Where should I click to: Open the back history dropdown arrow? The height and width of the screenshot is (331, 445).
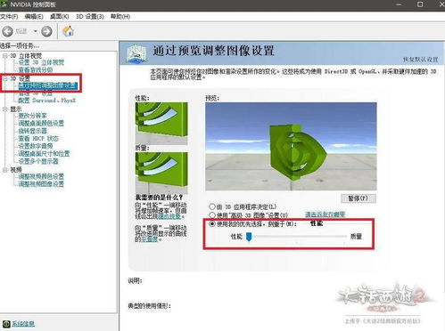point(35,31)
